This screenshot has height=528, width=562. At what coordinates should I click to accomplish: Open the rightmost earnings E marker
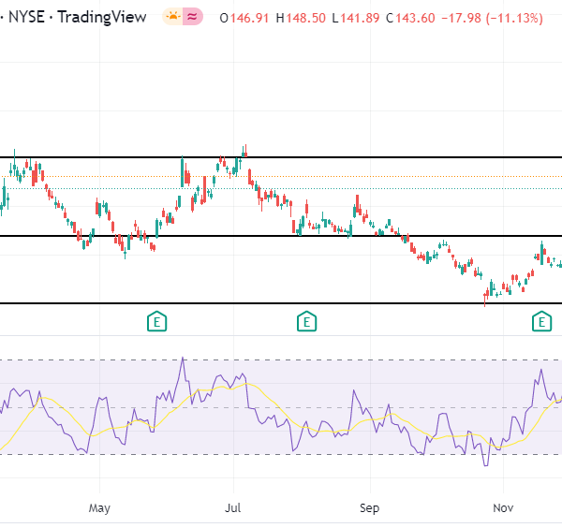point(541,322)
